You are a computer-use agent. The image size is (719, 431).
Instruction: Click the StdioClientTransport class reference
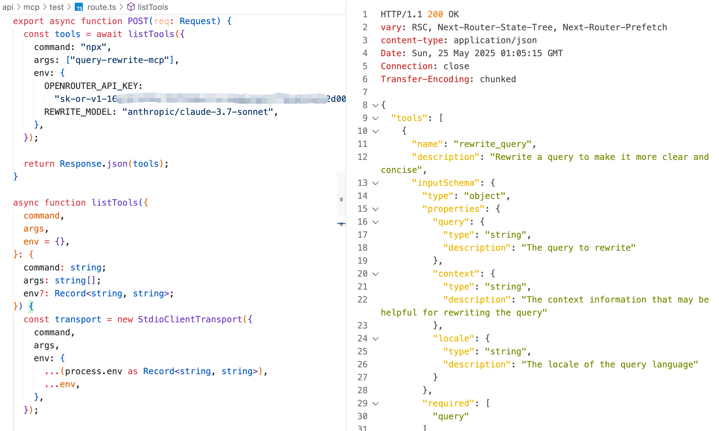tap(190, 319)
